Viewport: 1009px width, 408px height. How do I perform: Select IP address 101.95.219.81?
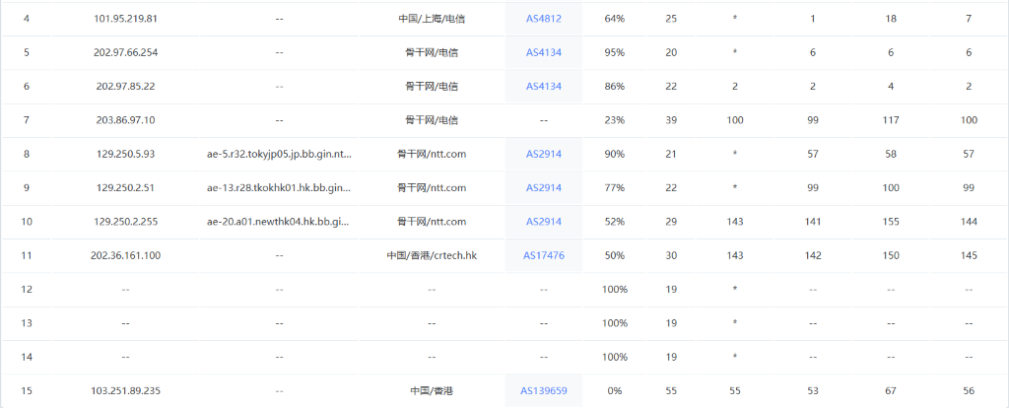(125, 19)
